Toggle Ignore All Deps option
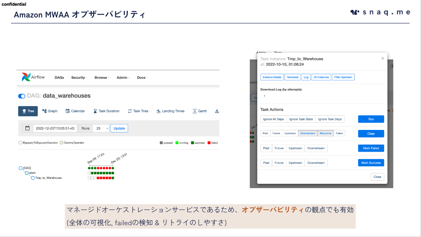Screen dimensions: 421x237 273,119
